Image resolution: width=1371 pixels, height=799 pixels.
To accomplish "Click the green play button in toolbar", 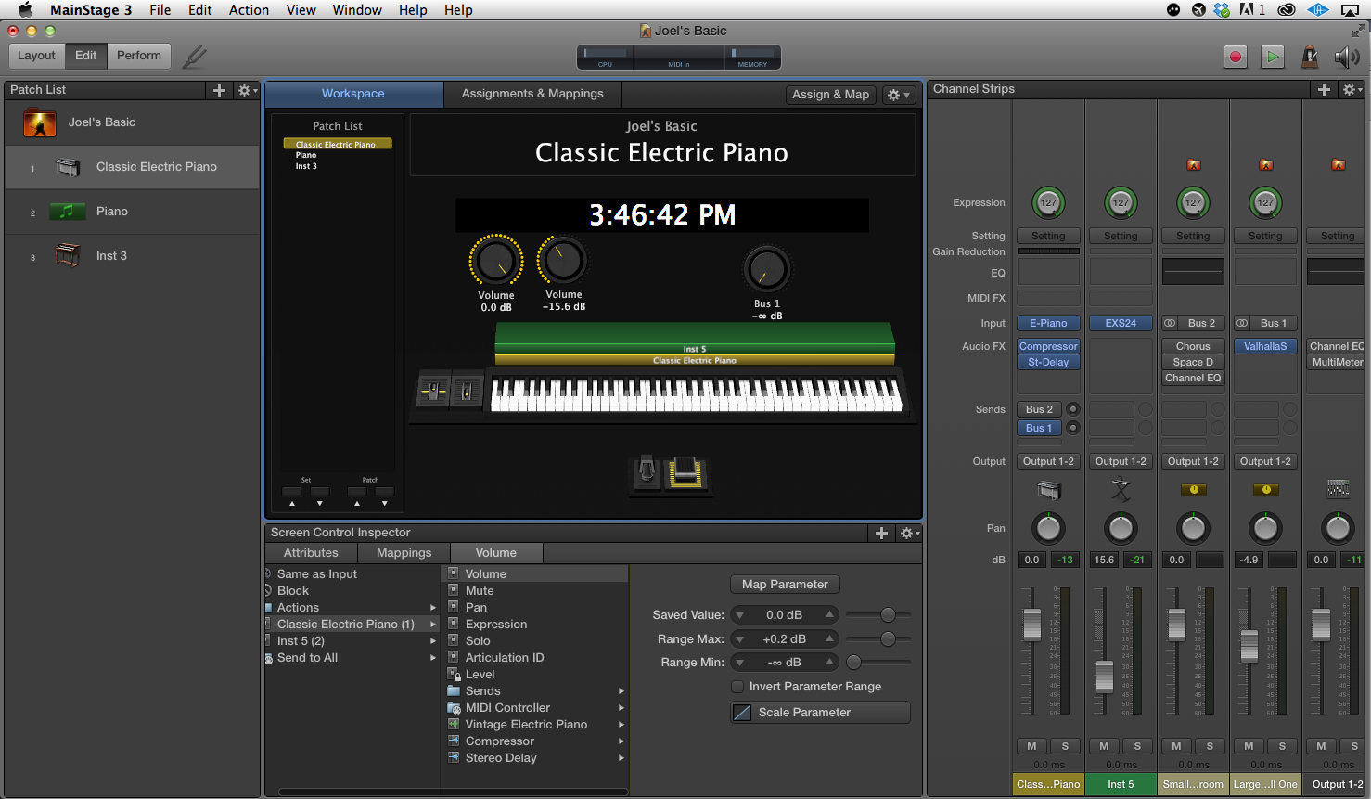I will coord(1273,57).
